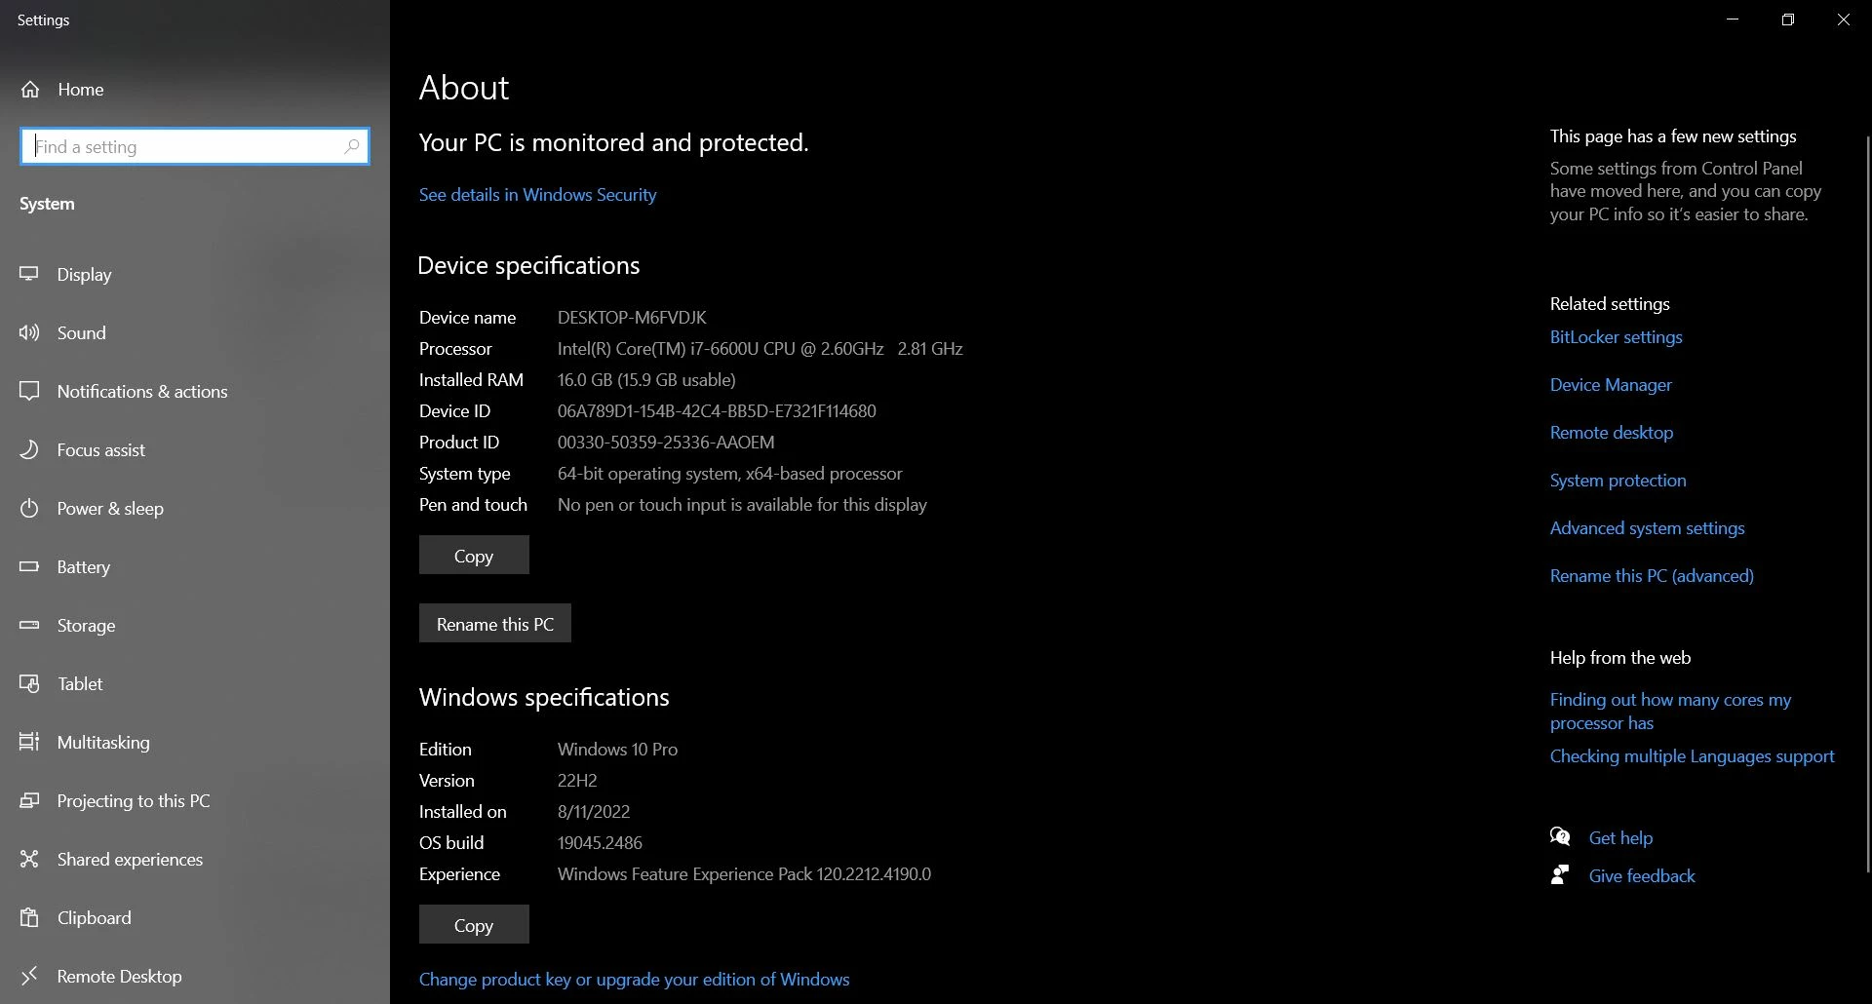
Task: Click OS build value 19045.2486
Action: (600, 843)
